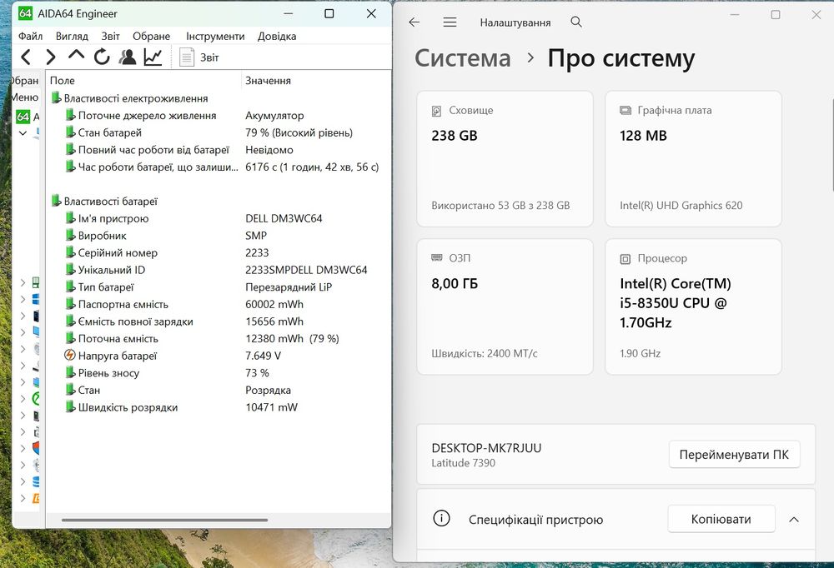
Task: Click the Сховище disk icon
Action: pyautogui.click(x=437, y=111)
